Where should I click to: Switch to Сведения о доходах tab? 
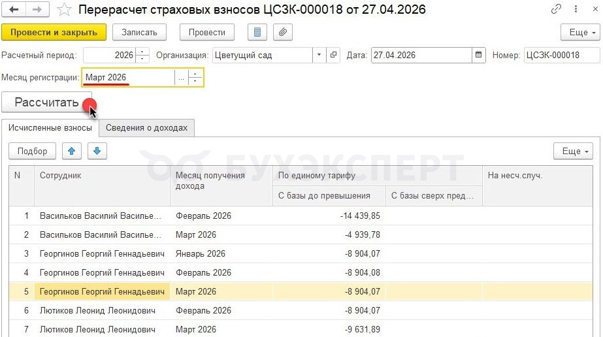(147, 128)
